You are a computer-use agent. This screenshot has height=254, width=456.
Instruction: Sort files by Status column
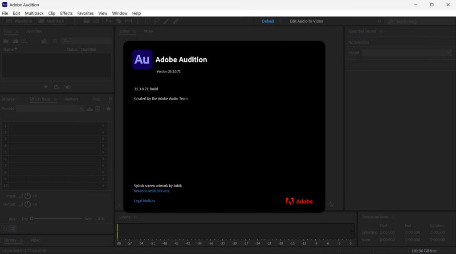pyautogui.click(x=72, y=49)
